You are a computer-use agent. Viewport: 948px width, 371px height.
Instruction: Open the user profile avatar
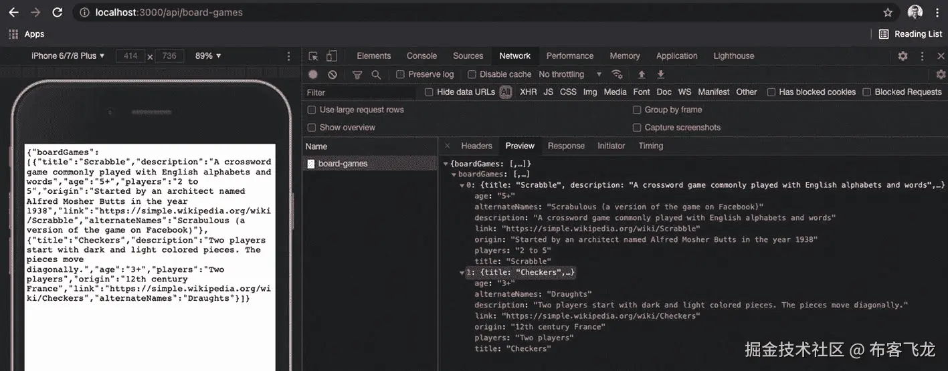click(x=915, y=12)
